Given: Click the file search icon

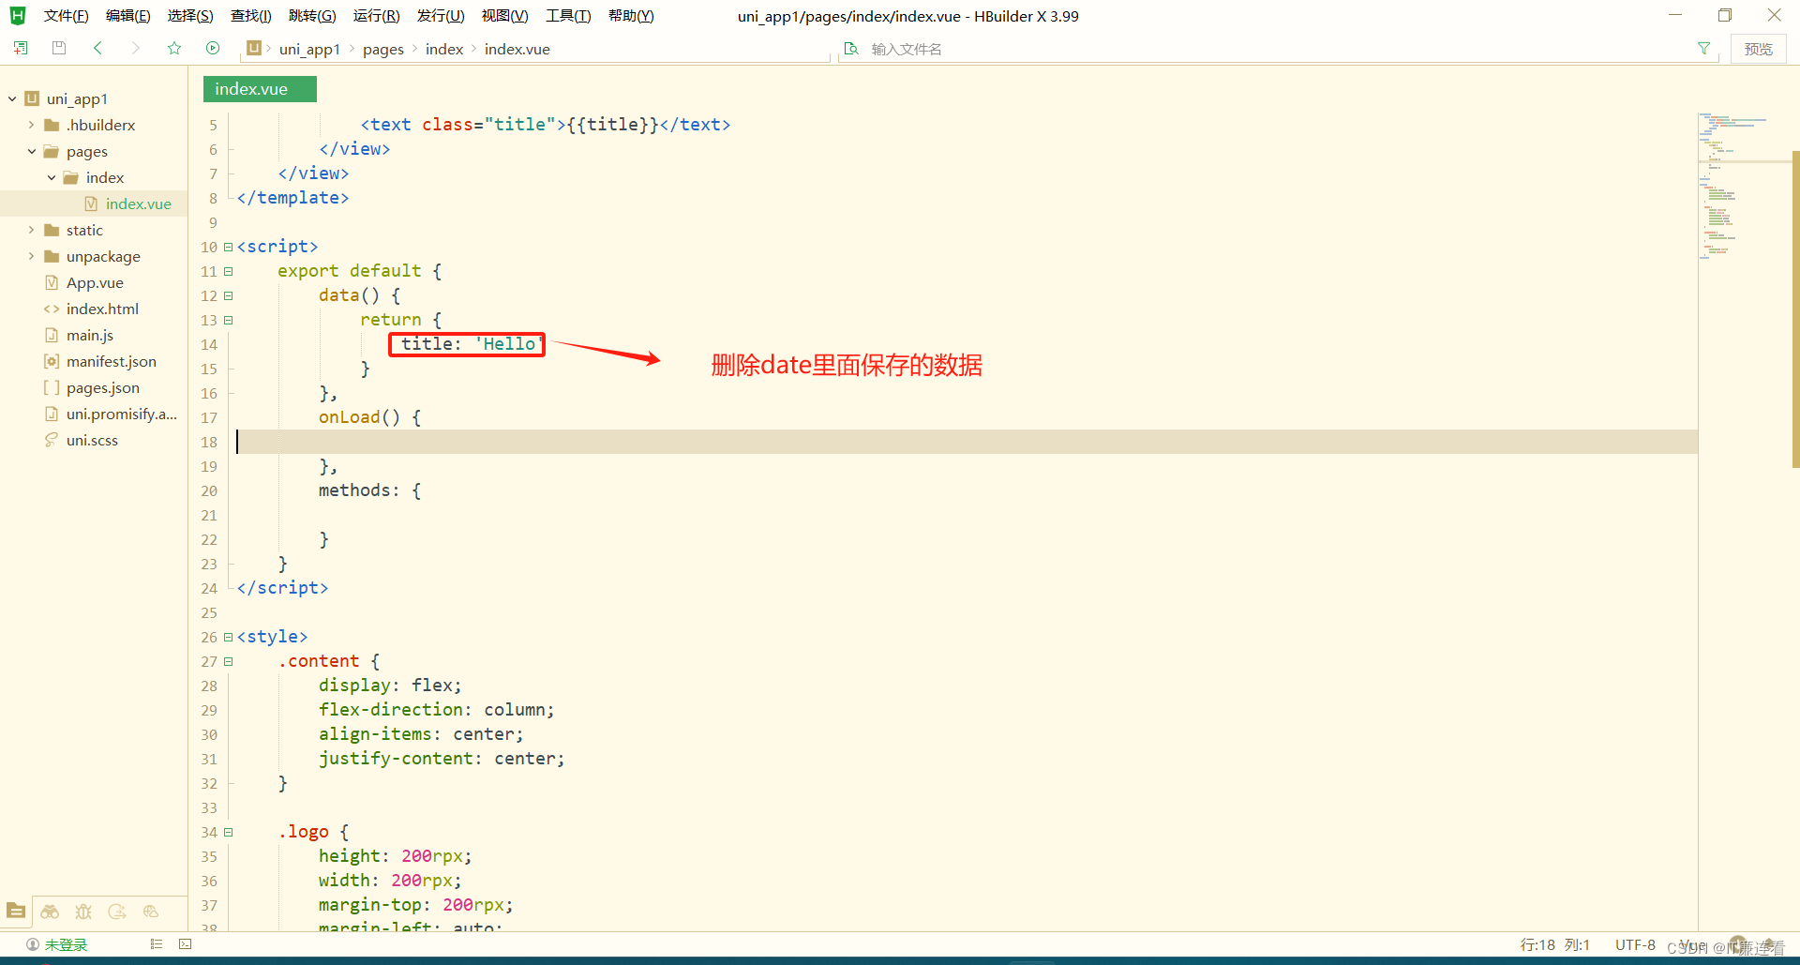Looking at the screenshot, I should tap(851, 49).
